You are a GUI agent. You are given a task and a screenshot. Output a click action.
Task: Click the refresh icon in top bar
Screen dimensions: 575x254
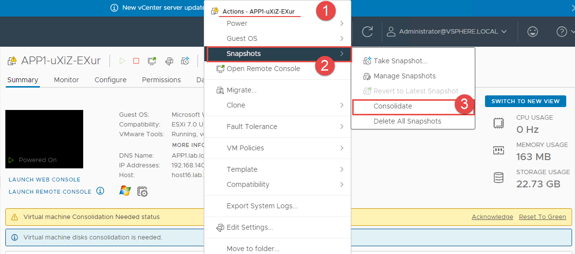pos(367,32)
